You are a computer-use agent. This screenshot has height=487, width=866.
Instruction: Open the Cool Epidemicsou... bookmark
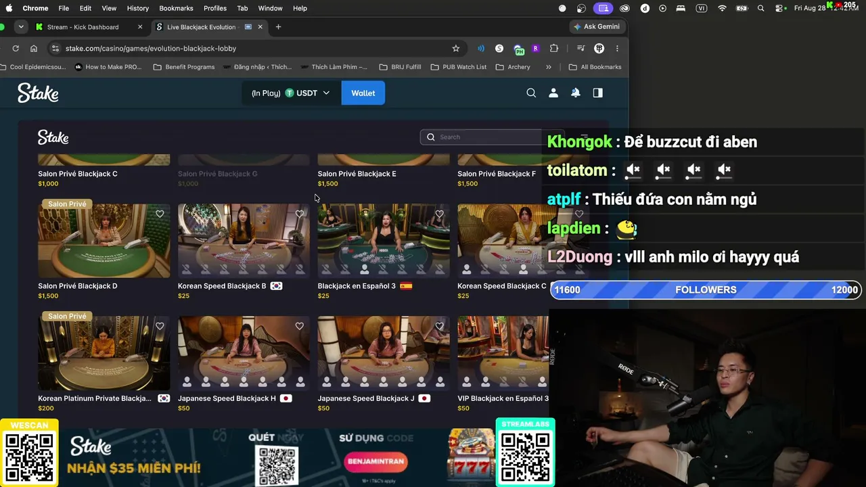34,67
